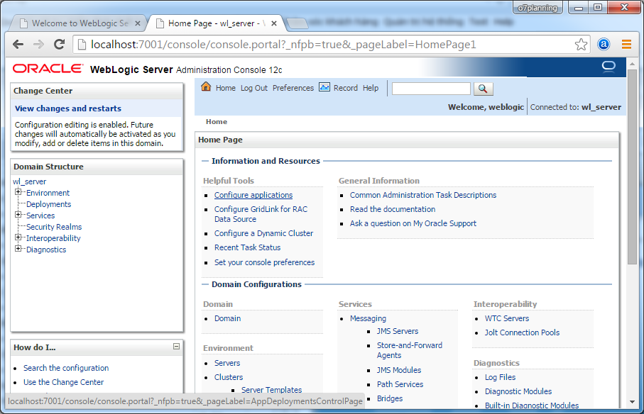Click the ORACLE logo
The image size is (644, 414).
(48, 69)
